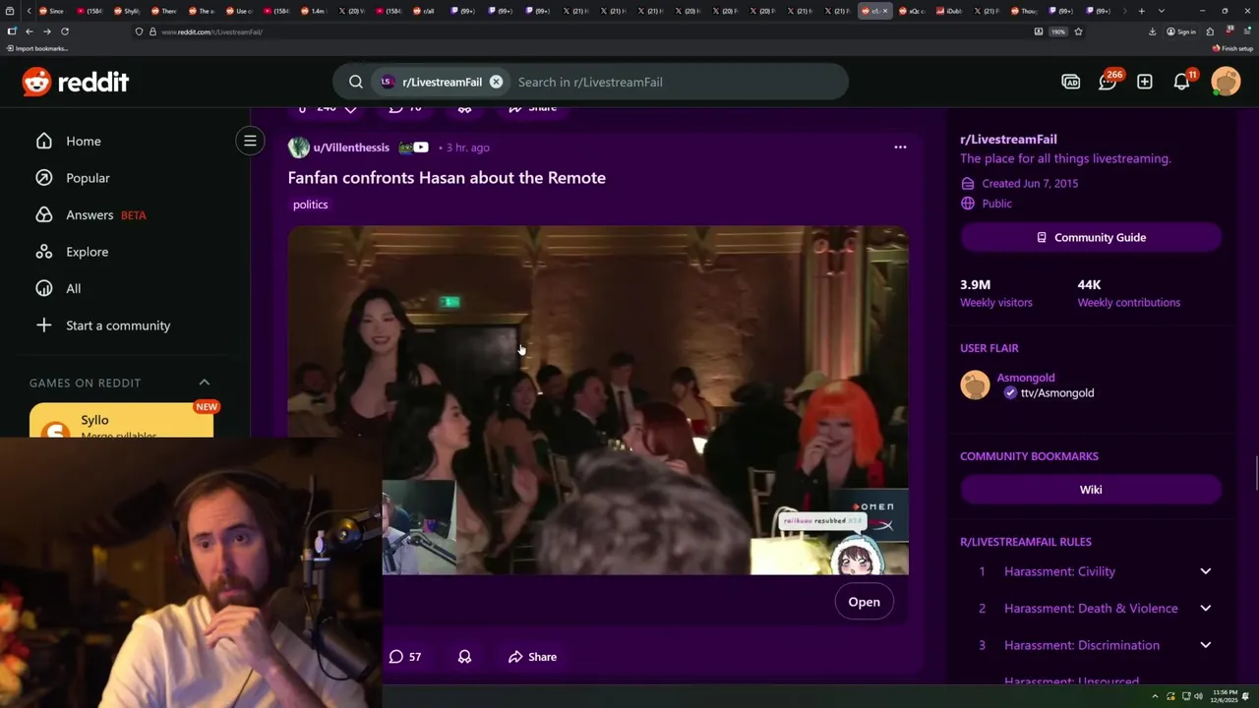1259x708 pixels.
Task: Open the r/LivestreamFail community title
Action: pyautogui.click(x=1008, y=140)
